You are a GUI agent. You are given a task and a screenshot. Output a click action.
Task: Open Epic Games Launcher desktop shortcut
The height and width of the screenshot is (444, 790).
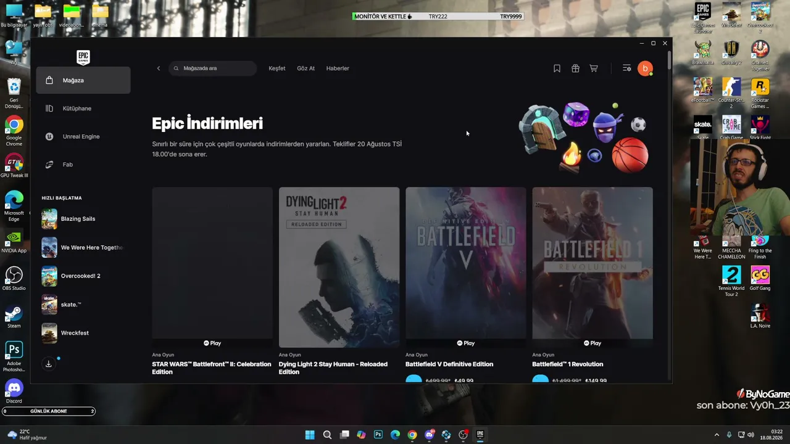703,17
